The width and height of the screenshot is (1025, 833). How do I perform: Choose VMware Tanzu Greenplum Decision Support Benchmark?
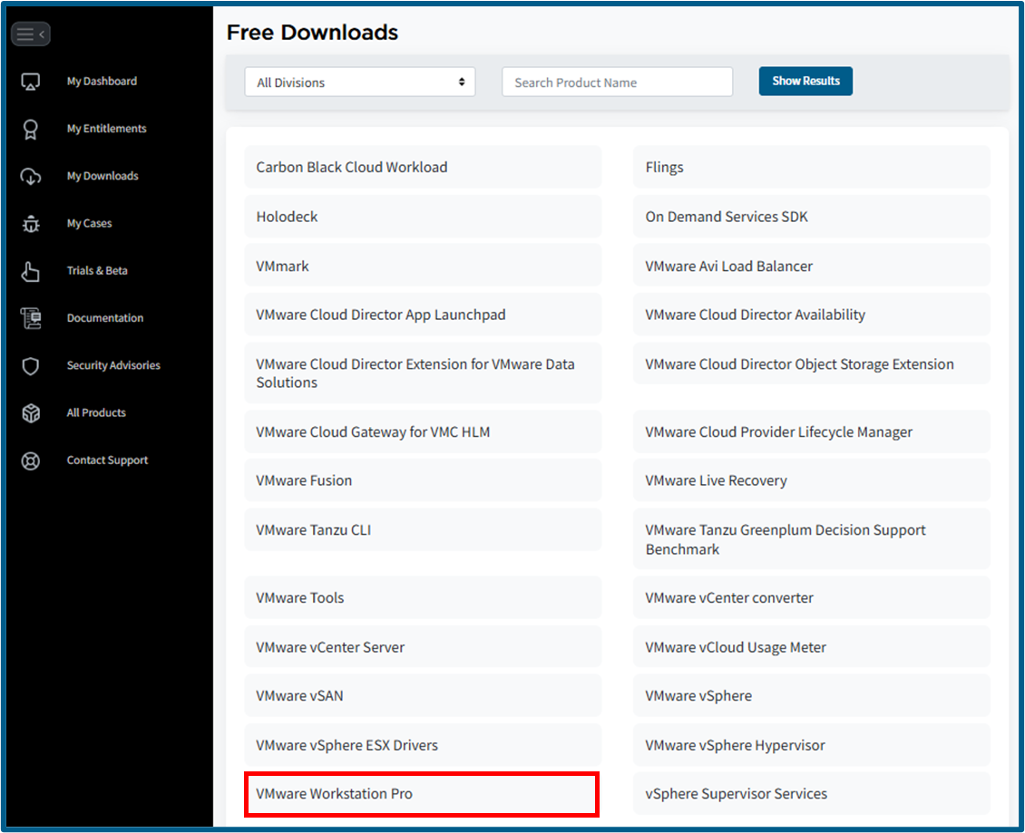(811, 539)
